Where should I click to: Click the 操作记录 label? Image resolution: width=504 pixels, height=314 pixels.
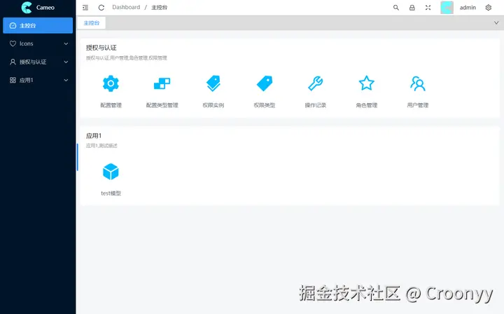pos(315,105)
